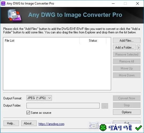The height and width of the screenshot is (133, 144).
Task: Click the Add a Folder... button
Action: click(x=124, y=48)
